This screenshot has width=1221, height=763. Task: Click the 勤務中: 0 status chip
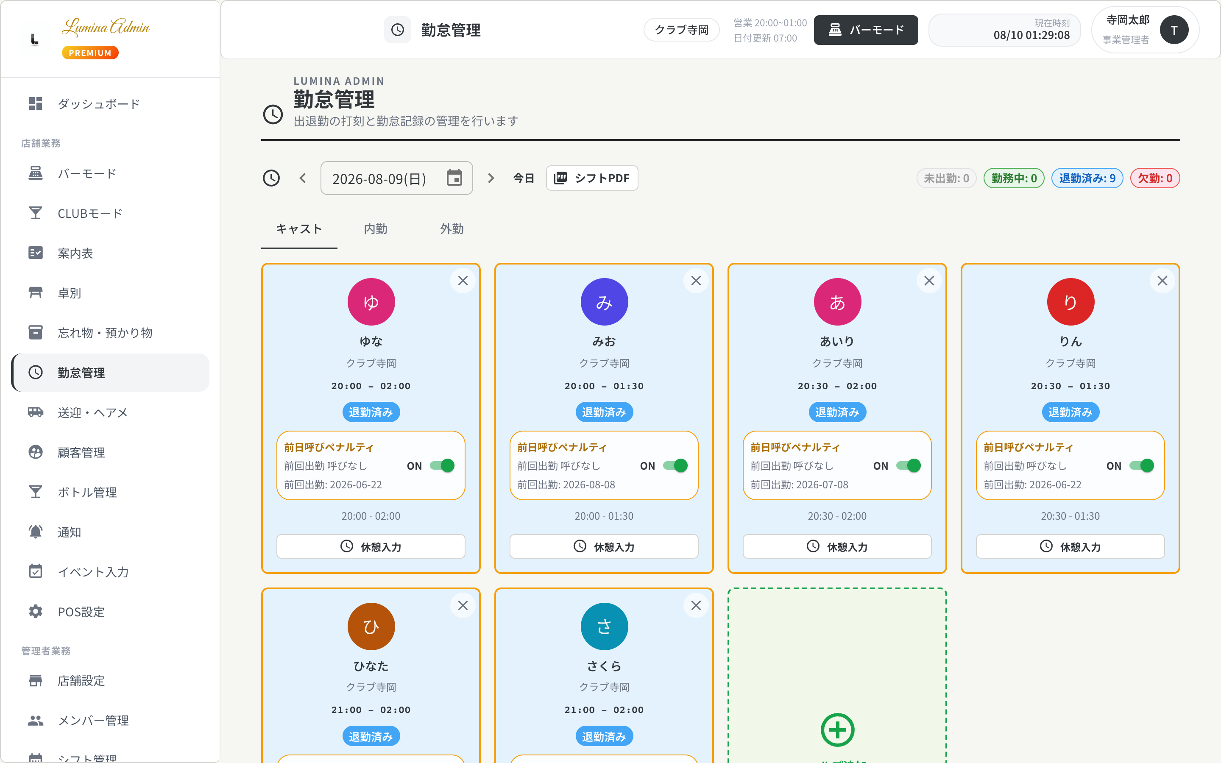[x=1014, y=178]
